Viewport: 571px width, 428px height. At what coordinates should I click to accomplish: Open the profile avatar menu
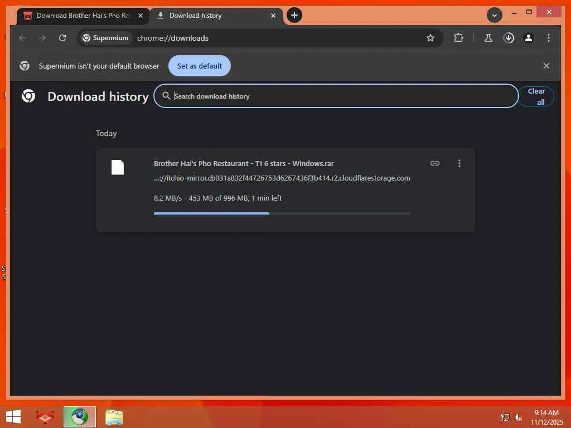529,38
